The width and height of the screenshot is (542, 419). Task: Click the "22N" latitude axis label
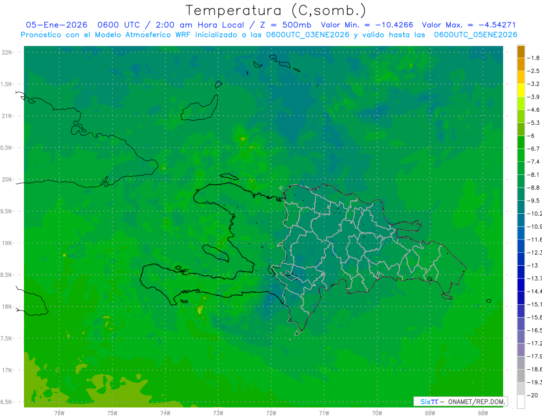point(7,52)
